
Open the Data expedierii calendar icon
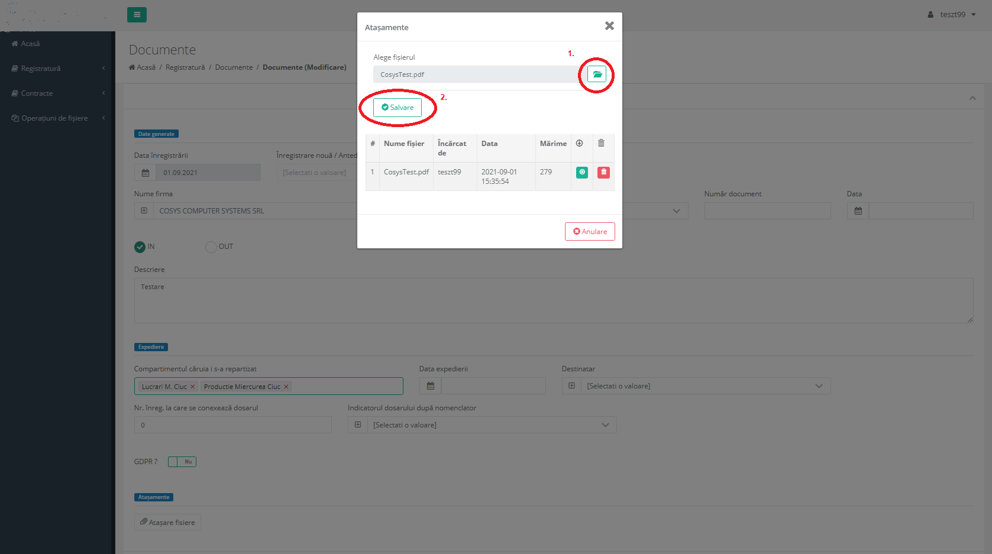(x=431, y=386)
